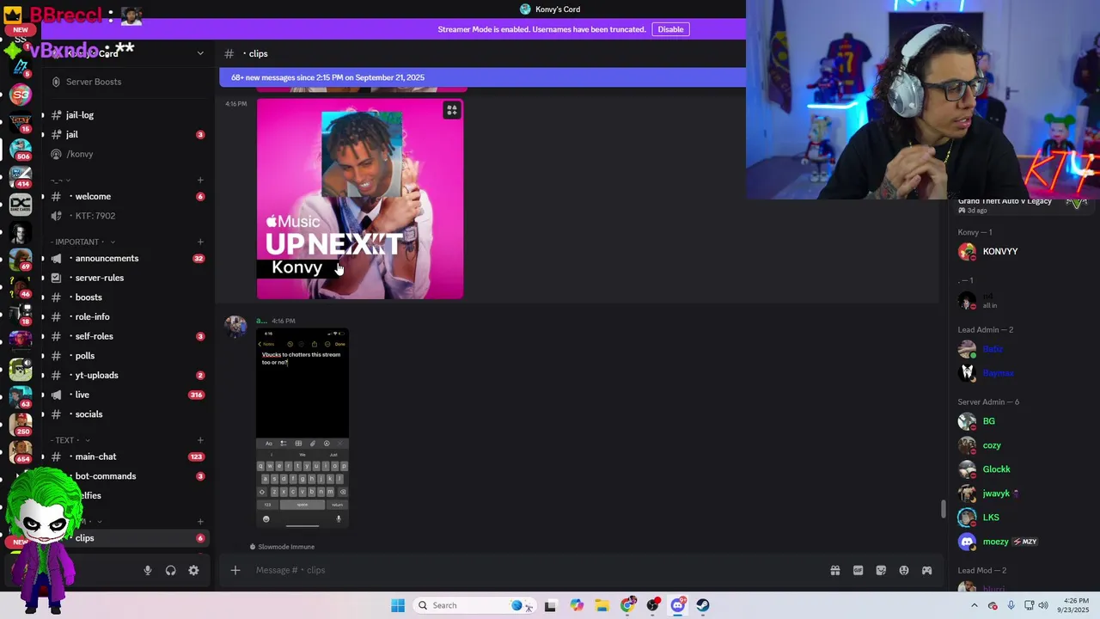Open member Glockk in member list

tap(1023, 469)
